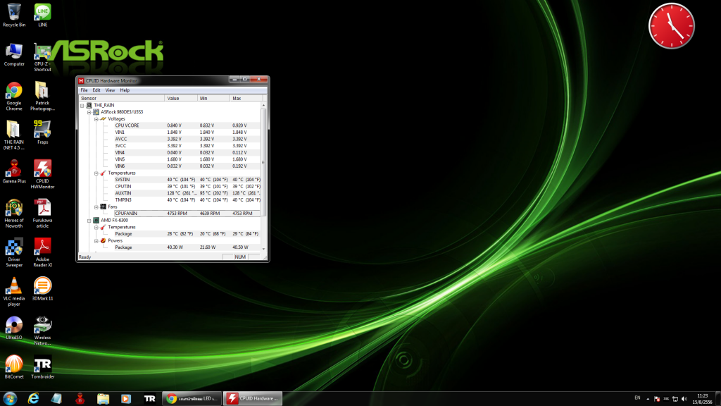Select the ASRock motherboard icon in tree
Viewport: 721px width, 406px height.
96,112
